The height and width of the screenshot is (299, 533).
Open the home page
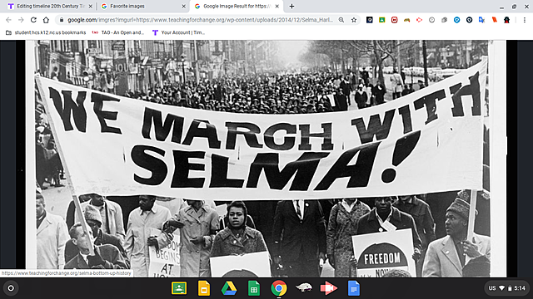tap(46, 20)
